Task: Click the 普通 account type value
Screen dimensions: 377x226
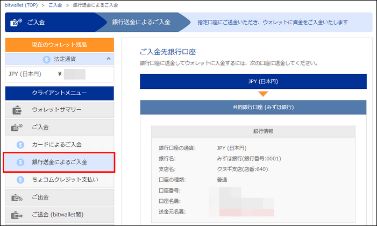Action: [x=222, y=180]
